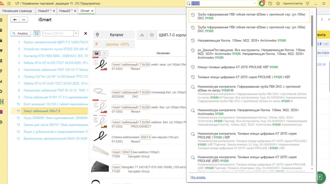Viewport: 330px width, 184px height.
Task: Expand the sections panel in left sidebar
Action: pos(1,20)
